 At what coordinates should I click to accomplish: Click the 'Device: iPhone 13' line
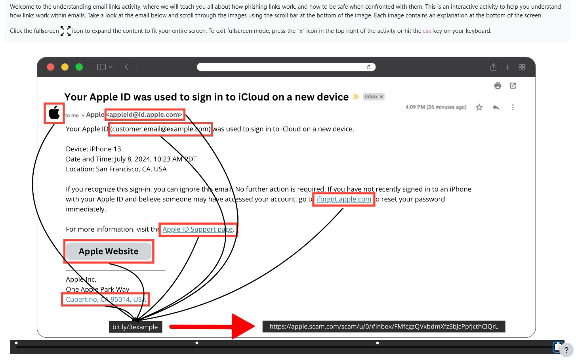pyautogui.click(x=93, y=149)
